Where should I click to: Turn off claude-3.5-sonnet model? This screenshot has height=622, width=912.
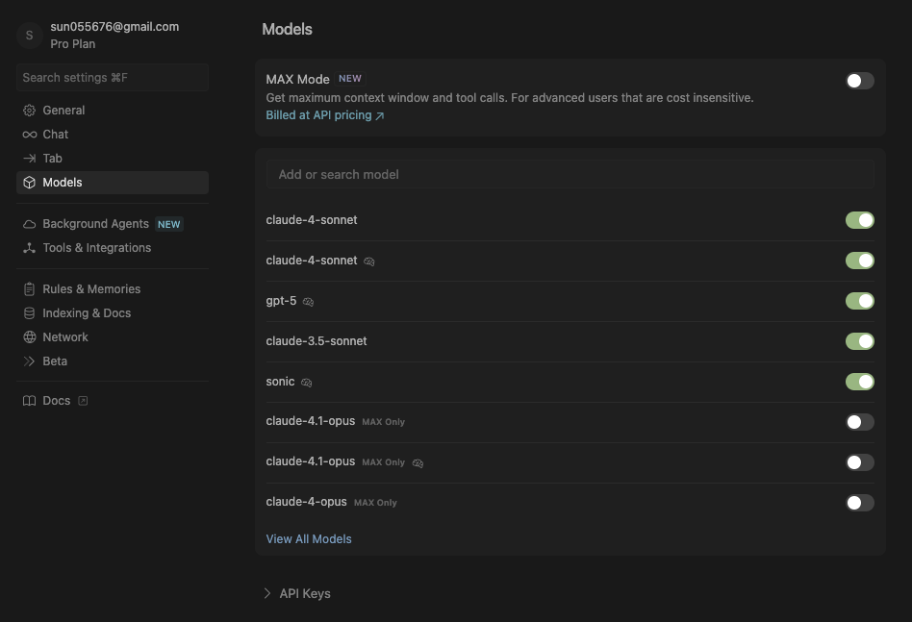[x=859, y=341]
